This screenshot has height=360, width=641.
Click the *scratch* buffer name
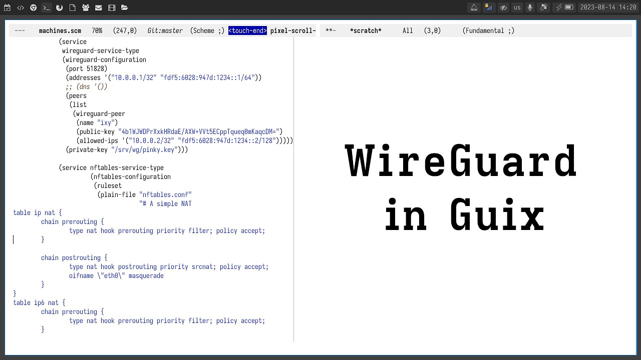366,30
